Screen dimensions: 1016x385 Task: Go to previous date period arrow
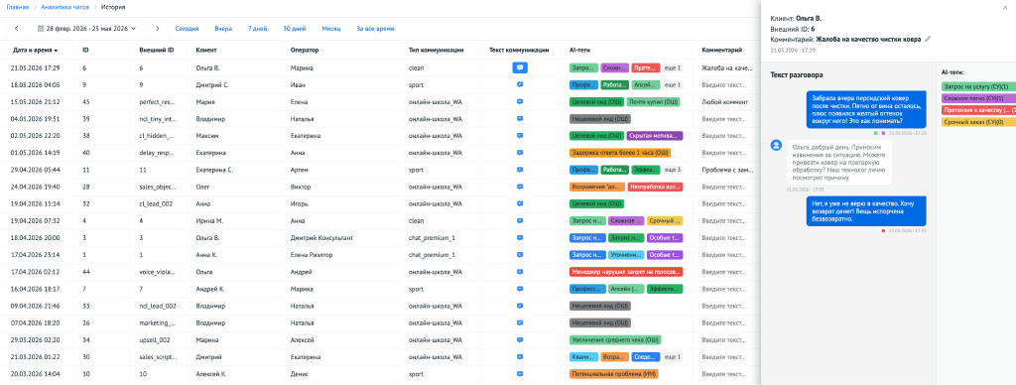[x=16, y=29]
